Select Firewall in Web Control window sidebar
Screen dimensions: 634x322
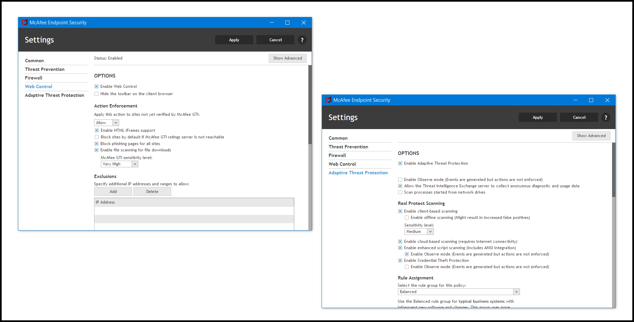[x=34, y=78]
